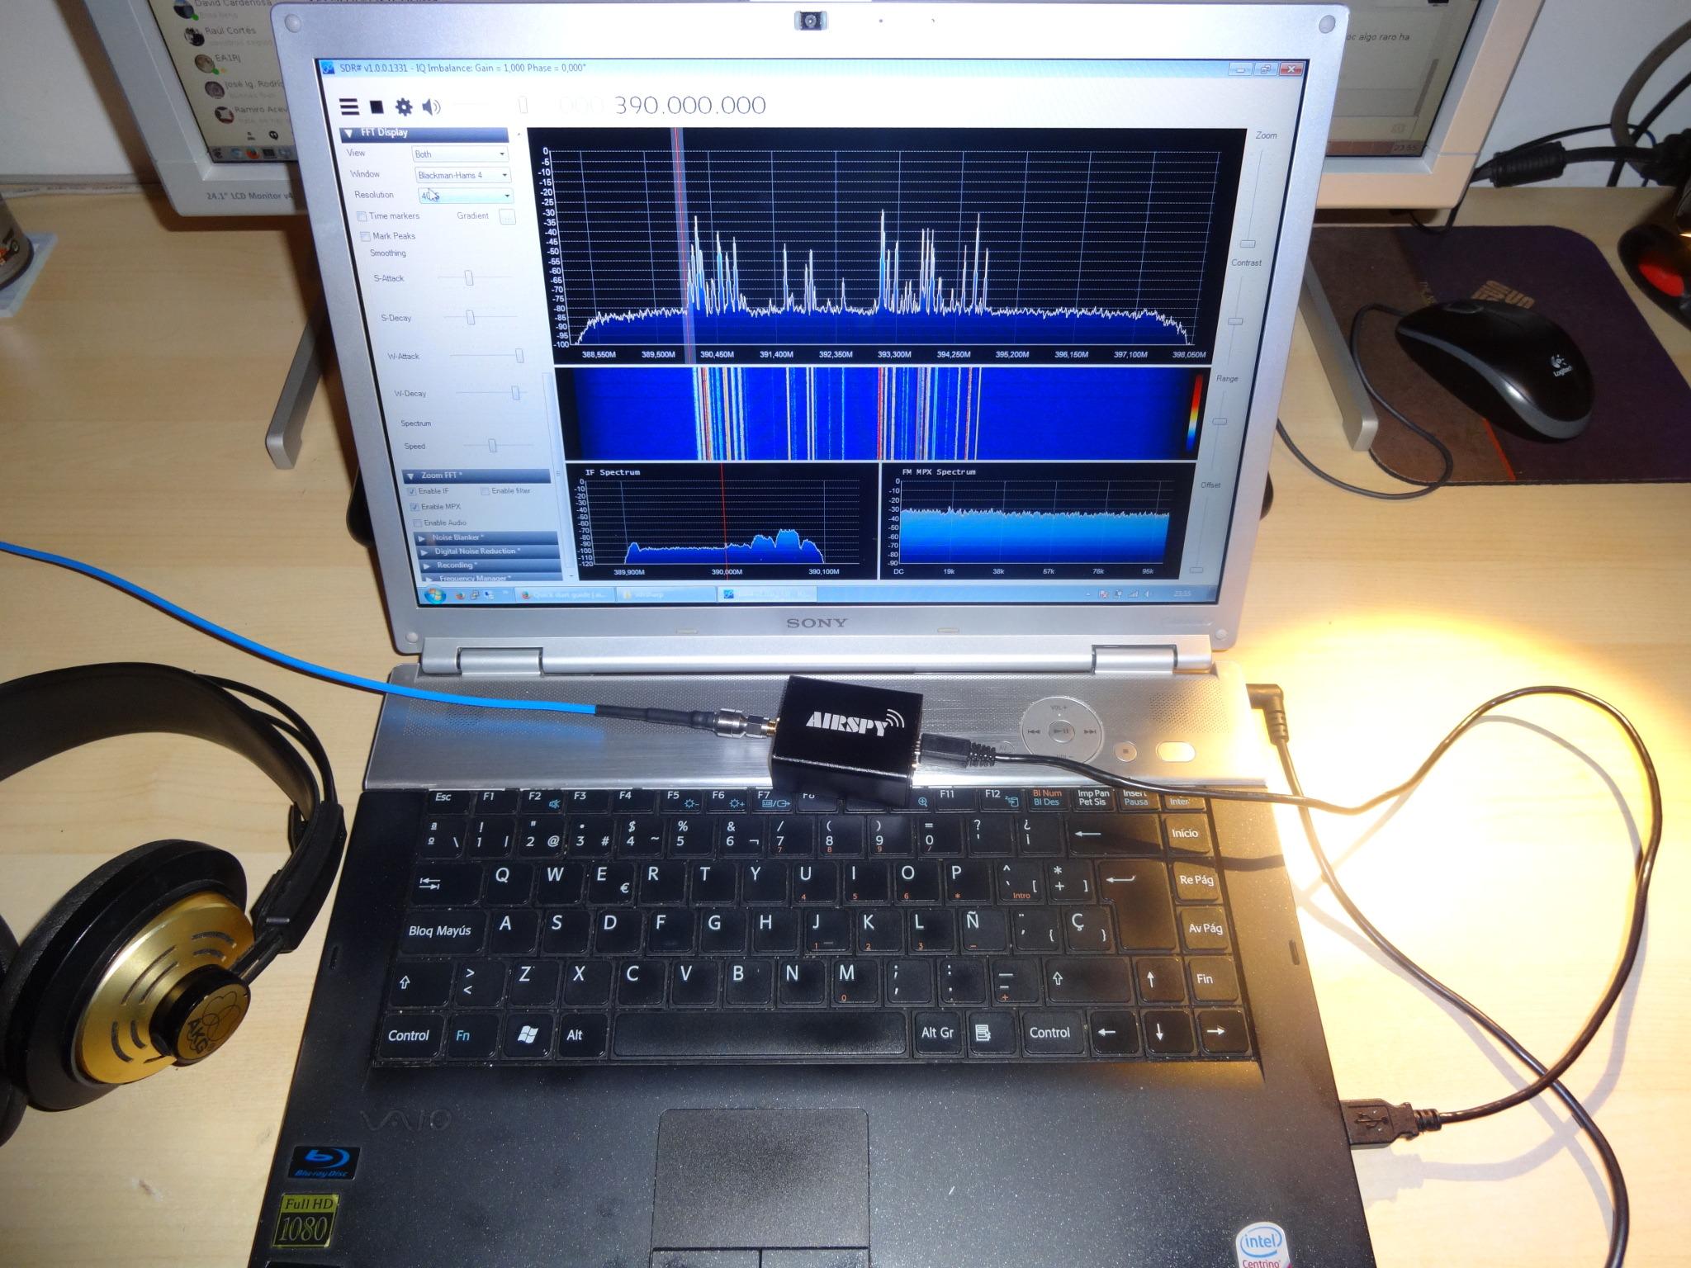Switch to Firefox Quick start guide taskbar item
Screen dimensions: 1691x1268
pos(566,594)
